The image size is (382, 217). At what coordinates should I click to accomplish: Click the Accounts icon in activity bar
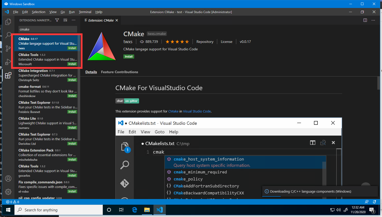click(8, 178)
